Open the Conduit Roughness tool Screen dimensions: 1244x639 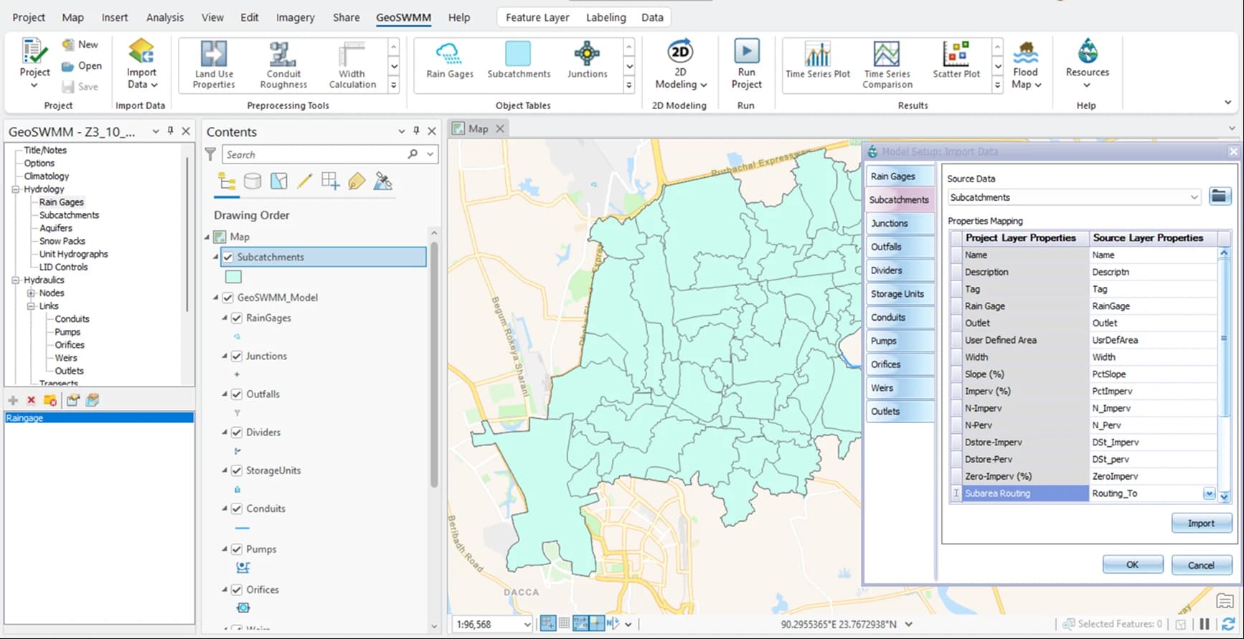click(x=283, y=65)
